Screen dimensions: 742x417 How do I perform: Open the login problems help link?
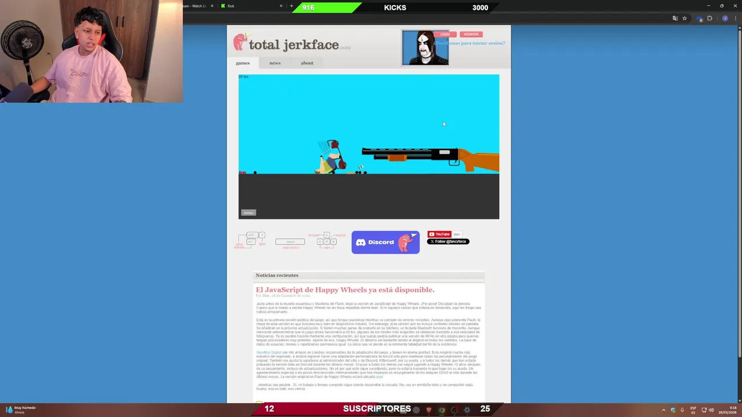coord(471,43)
